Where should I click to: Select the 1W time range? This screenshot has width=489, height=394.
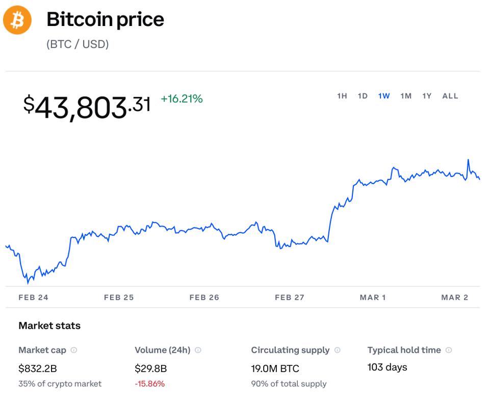pos(384,96)
